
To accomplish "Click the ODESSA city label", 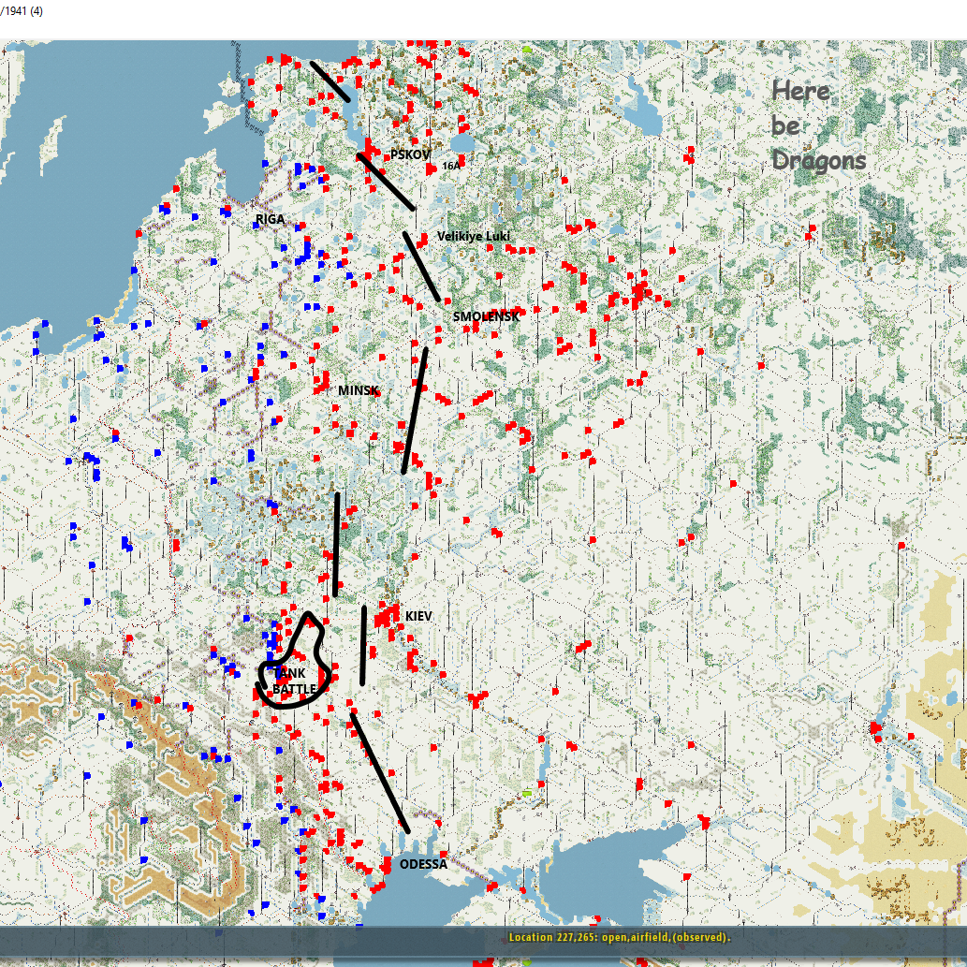I will tap(423, 864).
